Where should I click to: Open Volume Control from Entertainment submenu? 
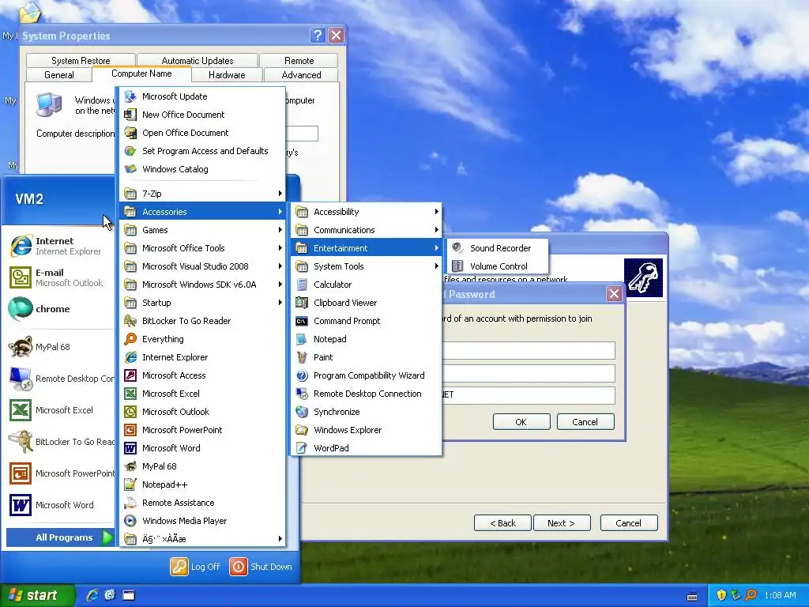coord(498,266)
